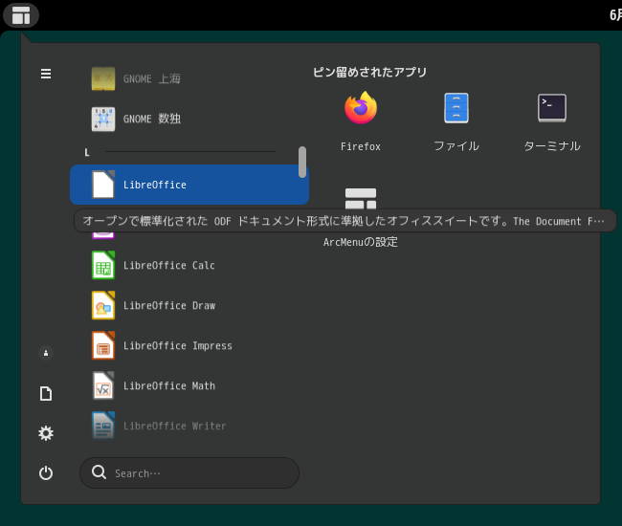
Task: Launch LibreOffice Writer
Action: [189, 427]
